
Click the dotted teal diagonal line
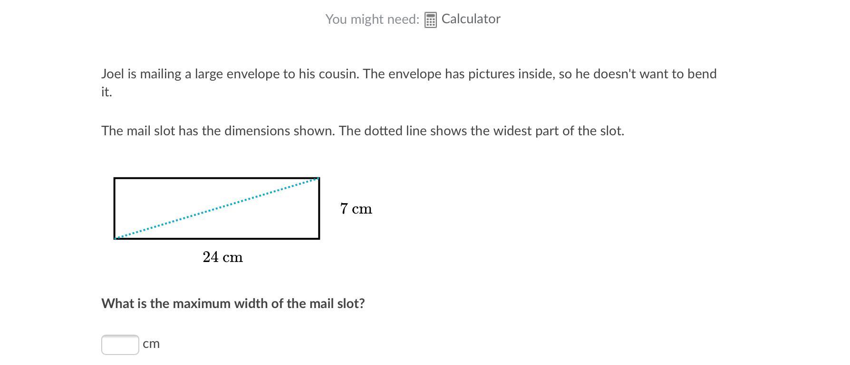pos(217,208)
